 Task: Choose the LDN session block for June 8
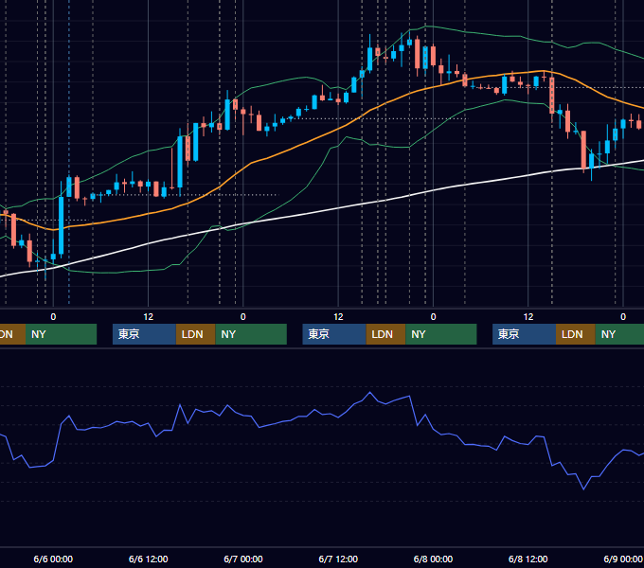point(576,334)
